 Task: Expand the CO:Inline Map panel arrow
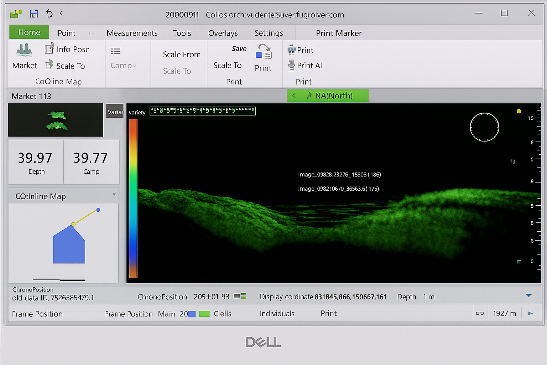[114, 195]
